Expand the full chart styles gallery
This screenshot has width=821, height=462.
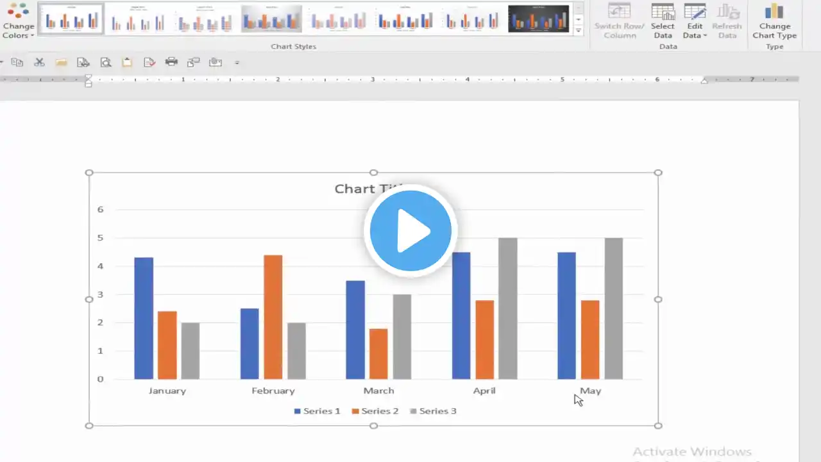(x=579, y=30)
